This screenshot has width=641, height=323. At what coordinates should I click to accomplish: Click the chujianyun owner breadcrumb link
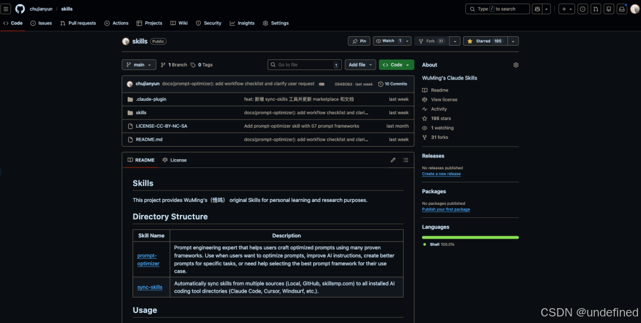41,9
